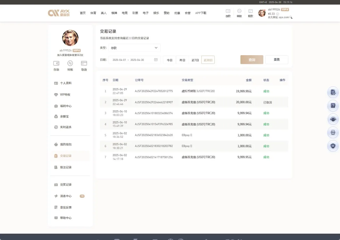The height and width of the screenshot is (240, 340).
Task: Open 消息中心 with the notification badge
Action: click(x=65, y=196)
